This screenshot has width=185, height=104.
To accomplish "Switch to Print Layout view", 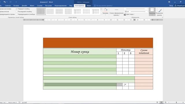I will pos(161,102).
